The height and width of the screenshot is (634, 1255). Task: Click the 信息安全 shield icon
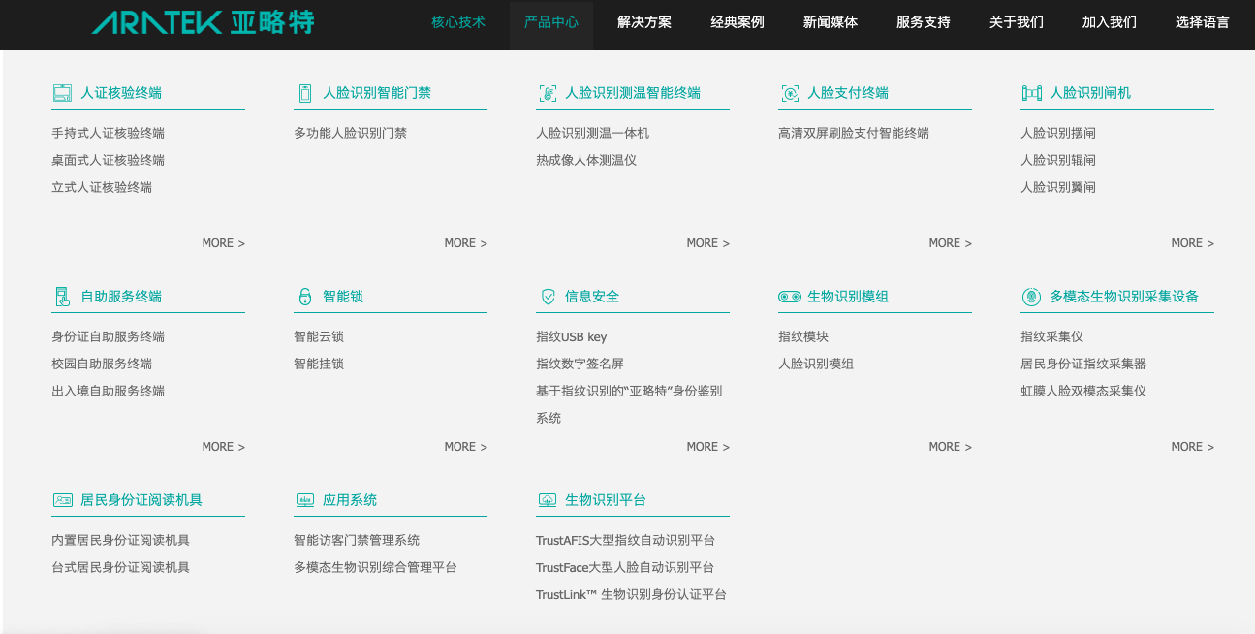pyautogui.click(x=547, y=297)
